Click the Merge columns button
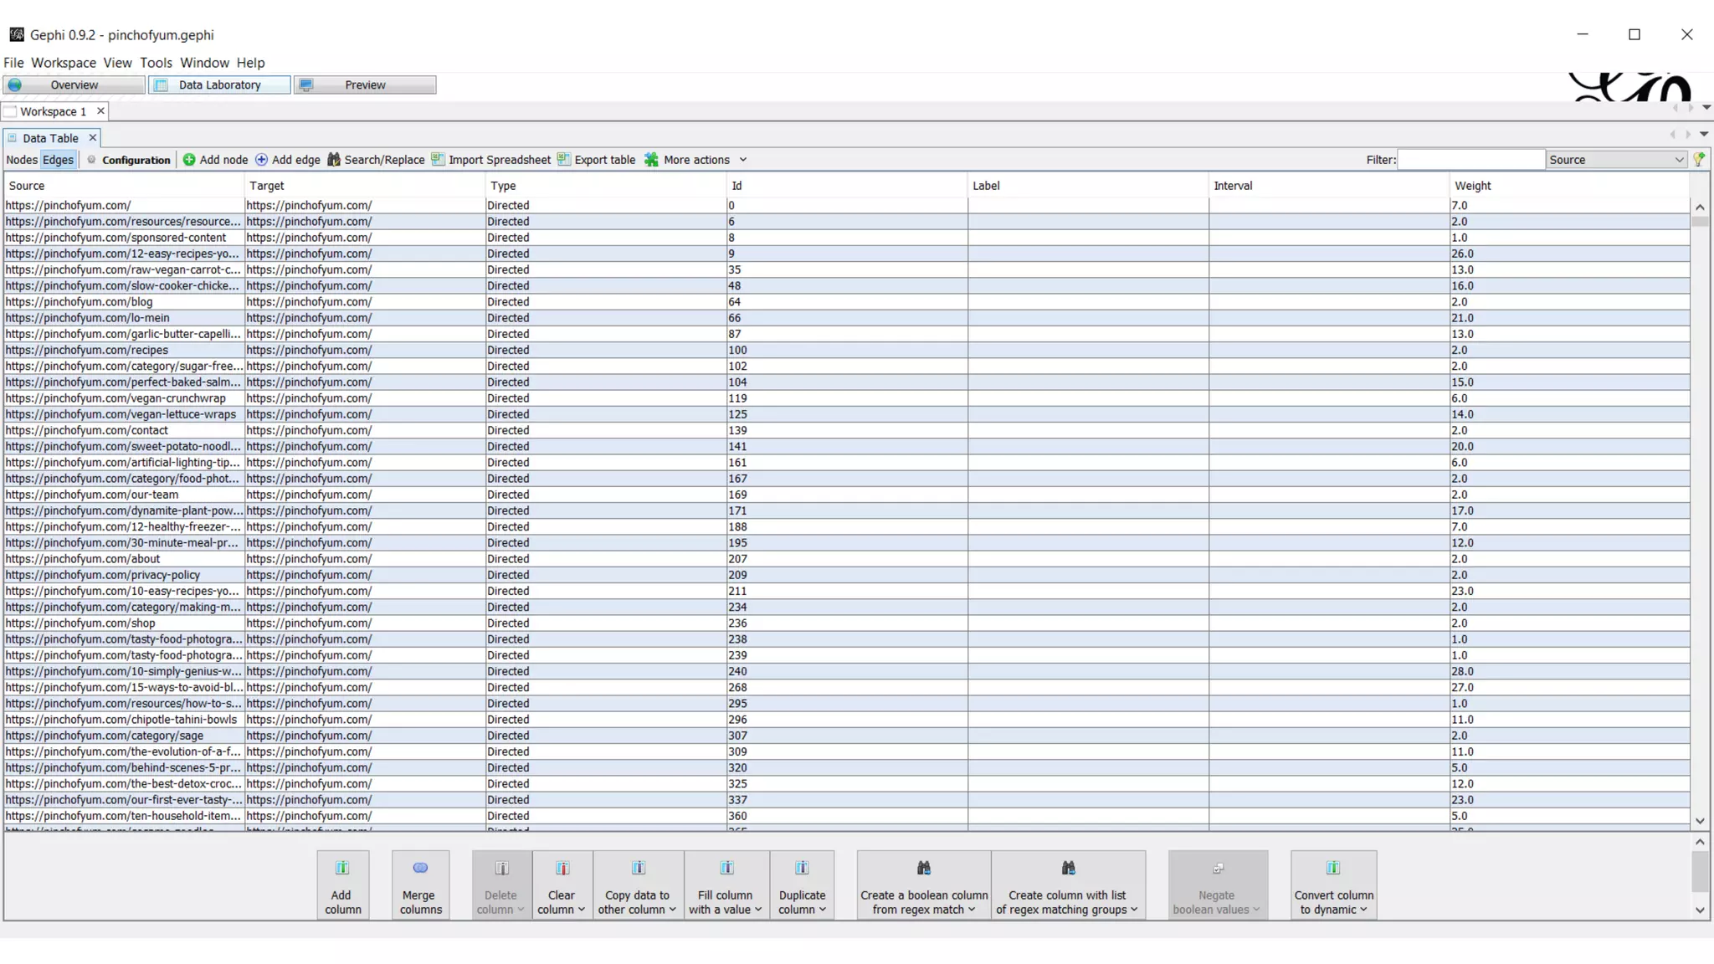1714x964 pixels. pos(420,885)
